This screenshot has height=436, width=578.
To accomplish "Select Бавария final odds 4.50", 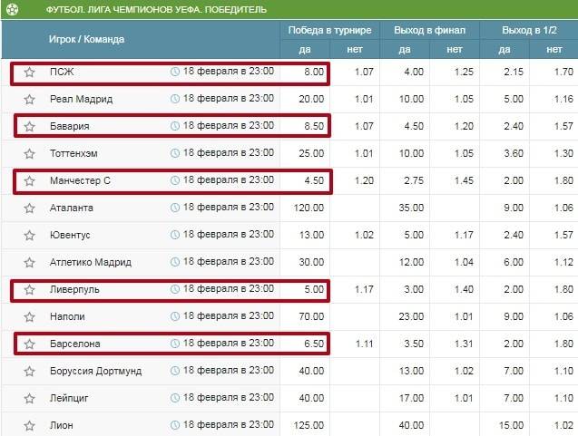I will [414, 126].
